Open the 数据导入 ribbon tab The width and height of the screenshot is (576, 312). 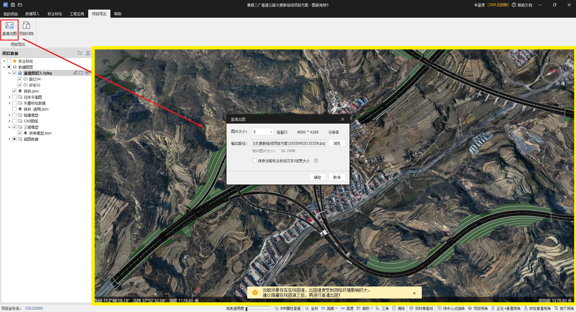click(x=32, y=14)
